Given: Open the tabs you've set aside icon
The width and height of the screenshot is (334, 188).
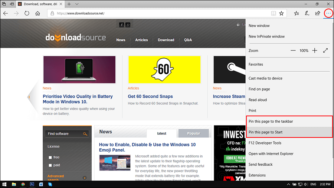Looking at the screenshot, I should coord(4,4).
